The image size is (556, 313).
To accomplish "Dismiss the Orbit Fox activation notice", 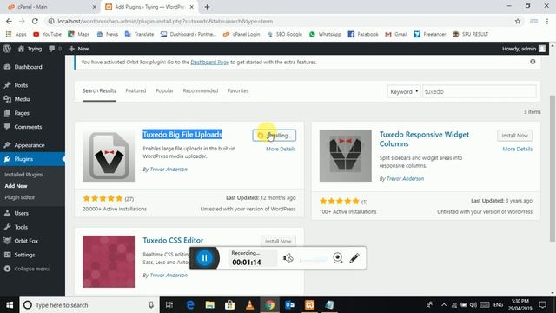I will [x=533, y=62].
